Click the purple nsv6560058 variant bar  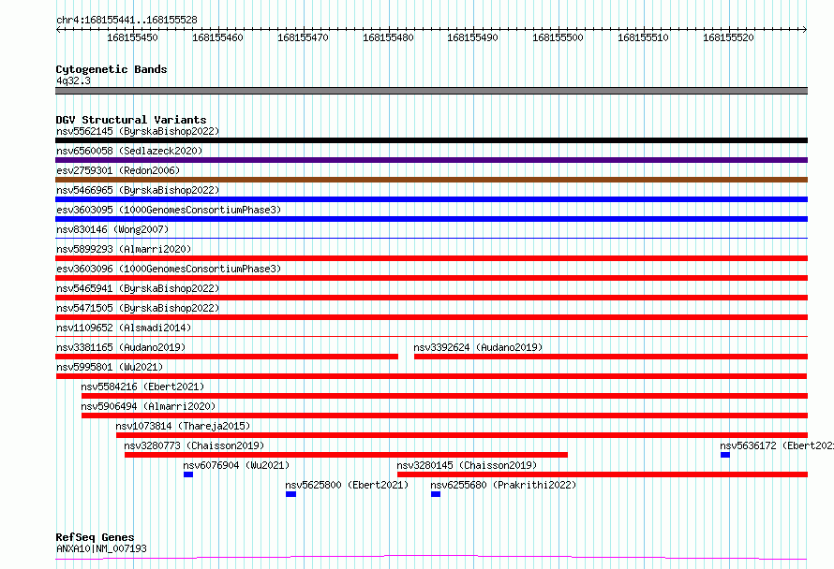(x=431, y=160)
